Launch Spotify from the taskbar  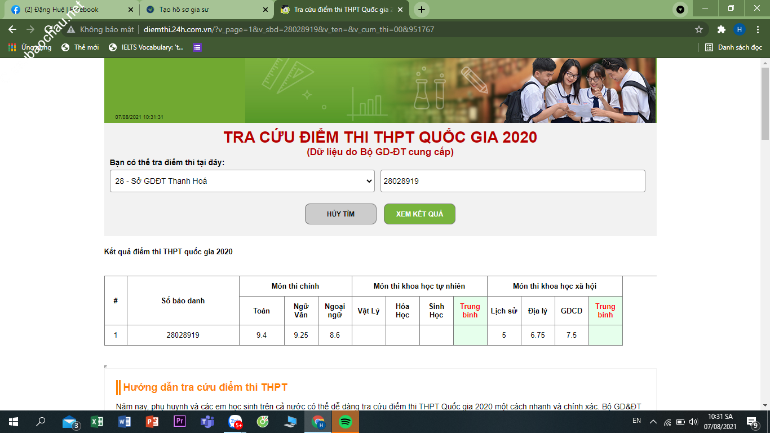[346, 422]
